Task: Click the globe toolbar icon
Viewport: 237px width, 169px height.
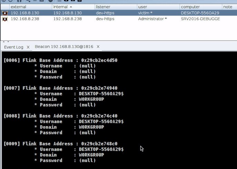Action: tap(50, 1)
